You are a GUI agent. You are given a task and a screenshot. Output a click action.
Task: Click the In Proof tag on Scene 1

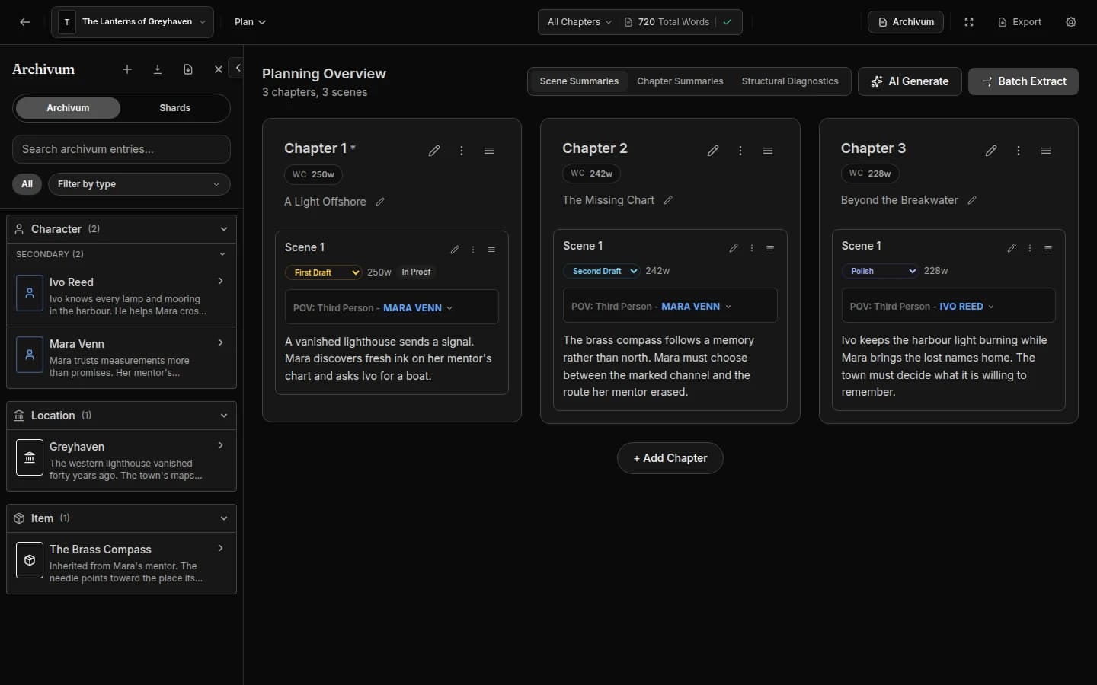click(x=416, y=272)
